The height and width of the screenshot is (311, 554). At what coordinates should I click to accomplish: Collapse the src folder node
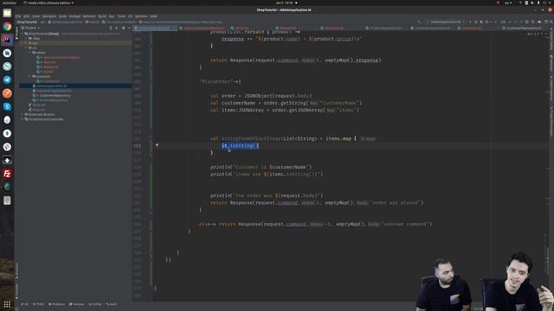(x=26, y=48)
